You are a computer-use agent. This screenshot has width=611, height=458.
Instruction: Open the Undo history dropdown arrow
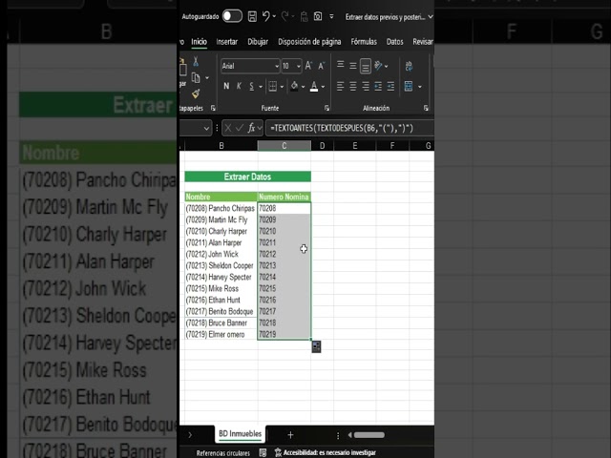point(274,16)
